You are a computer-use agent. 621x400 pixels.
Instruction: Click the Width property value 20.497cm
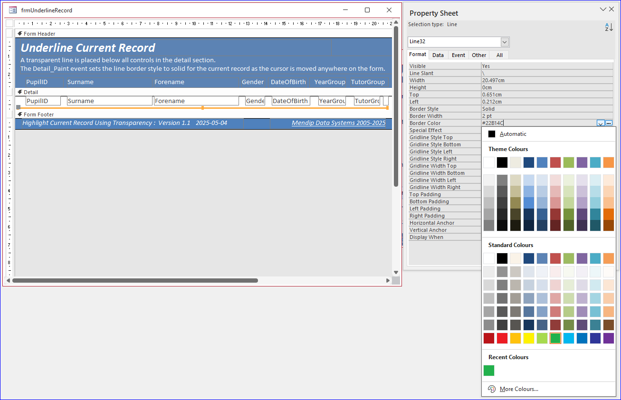pyautogui.click(x=547, y=80)
